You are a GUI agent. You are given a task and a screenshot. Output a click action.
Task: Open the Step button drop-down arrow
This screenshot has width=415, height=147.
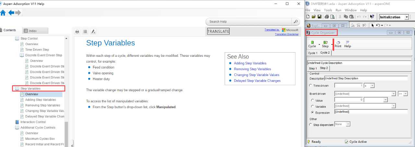click(x=332, y=44)
